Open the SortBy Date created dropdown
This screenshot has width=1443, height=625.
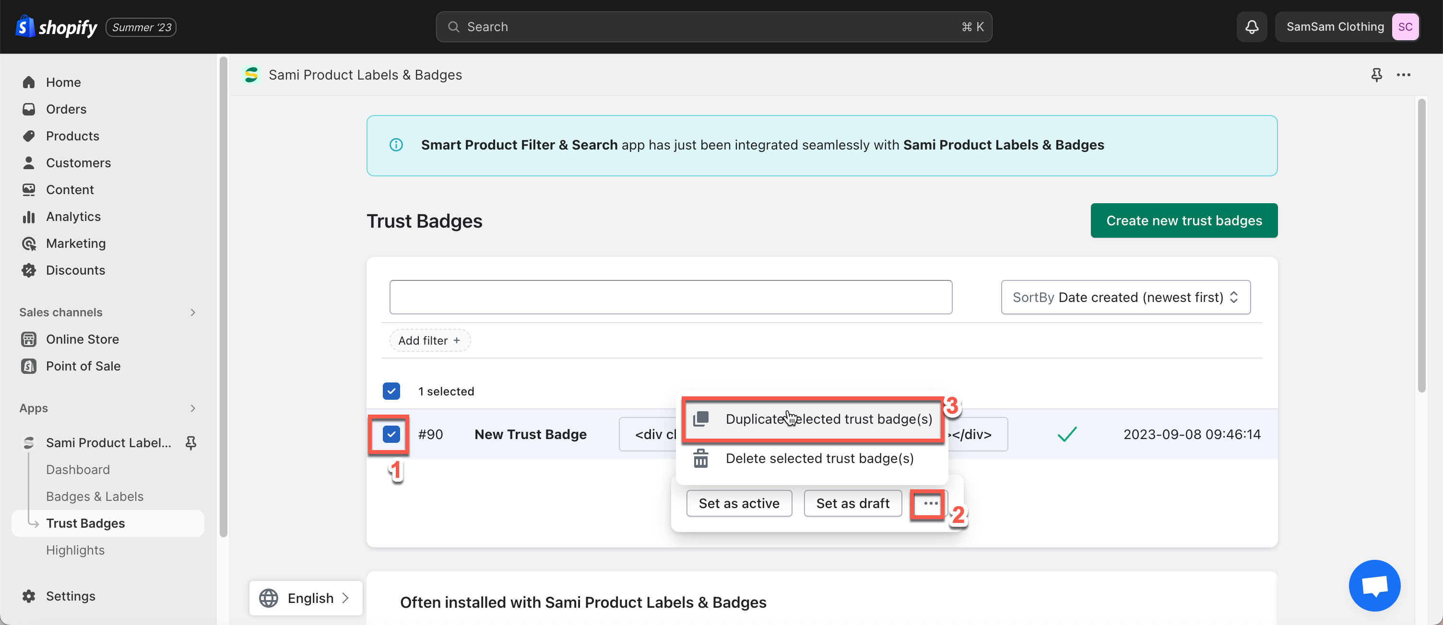(1125, 297)
